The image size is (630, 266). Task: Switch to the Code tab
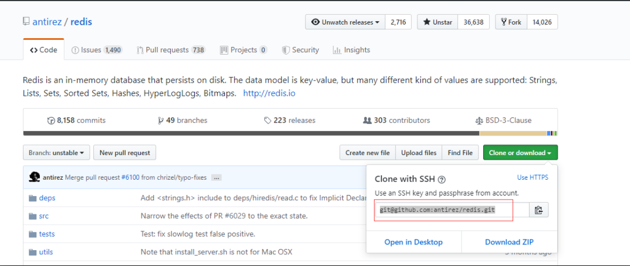43,50
